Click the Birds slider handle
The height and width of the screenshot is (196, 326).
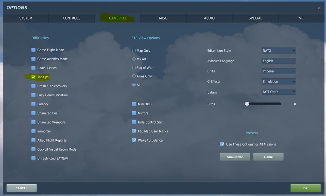pyautogui.click(x=247, y=104)
